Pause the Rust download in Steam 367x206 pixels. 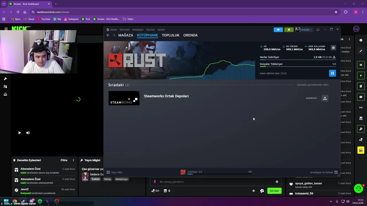pyautogui.click(x=332, y=73)
